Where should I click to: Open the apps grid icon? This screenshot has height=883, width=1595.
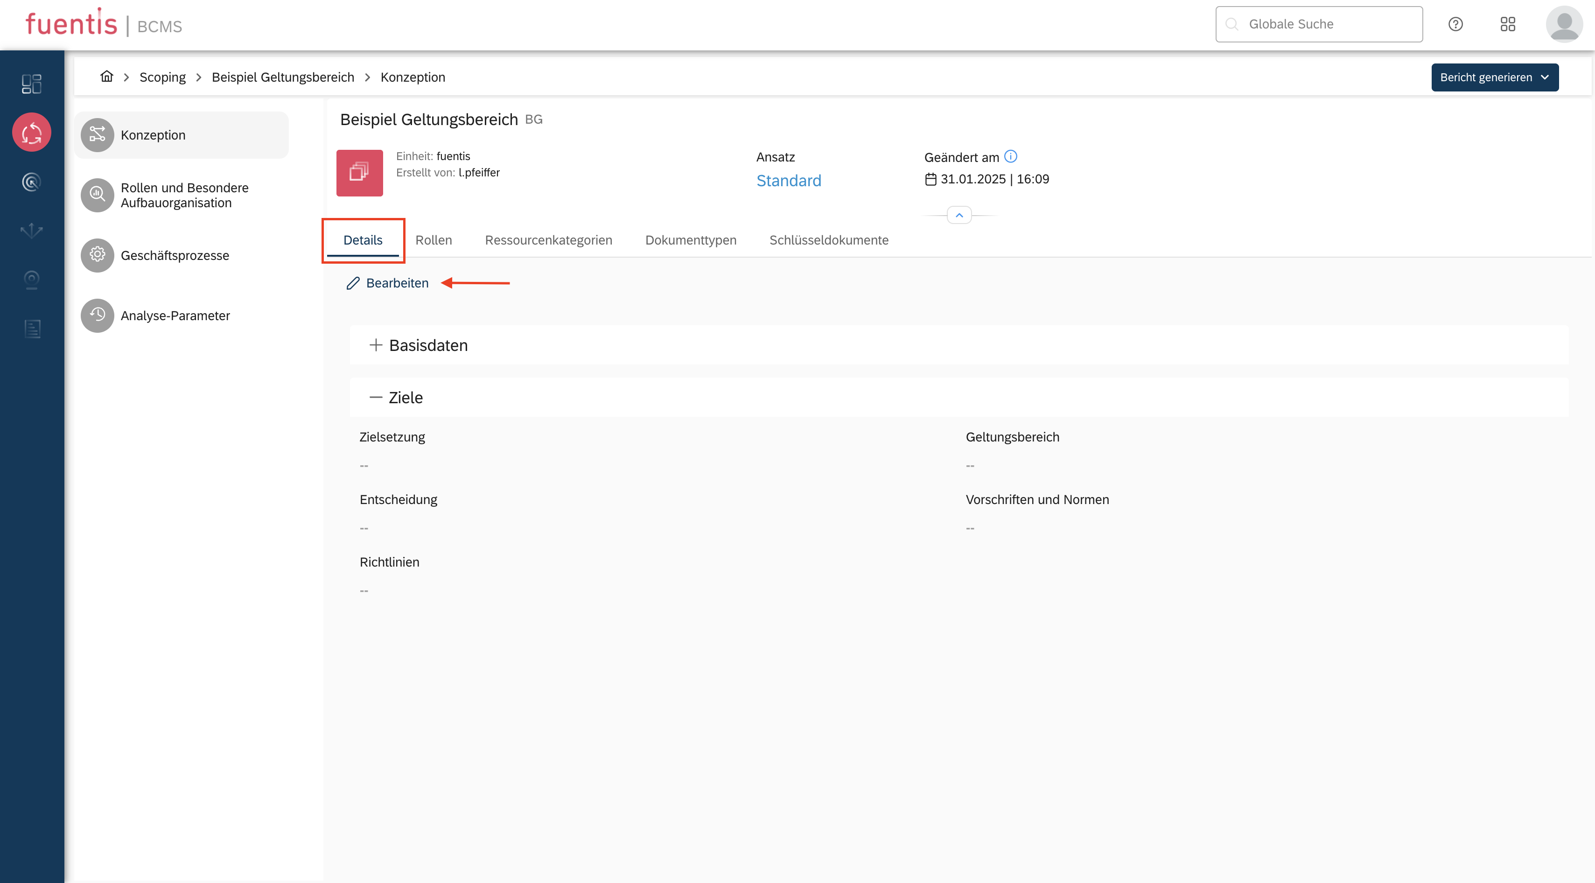click(x=1508, y=24)
